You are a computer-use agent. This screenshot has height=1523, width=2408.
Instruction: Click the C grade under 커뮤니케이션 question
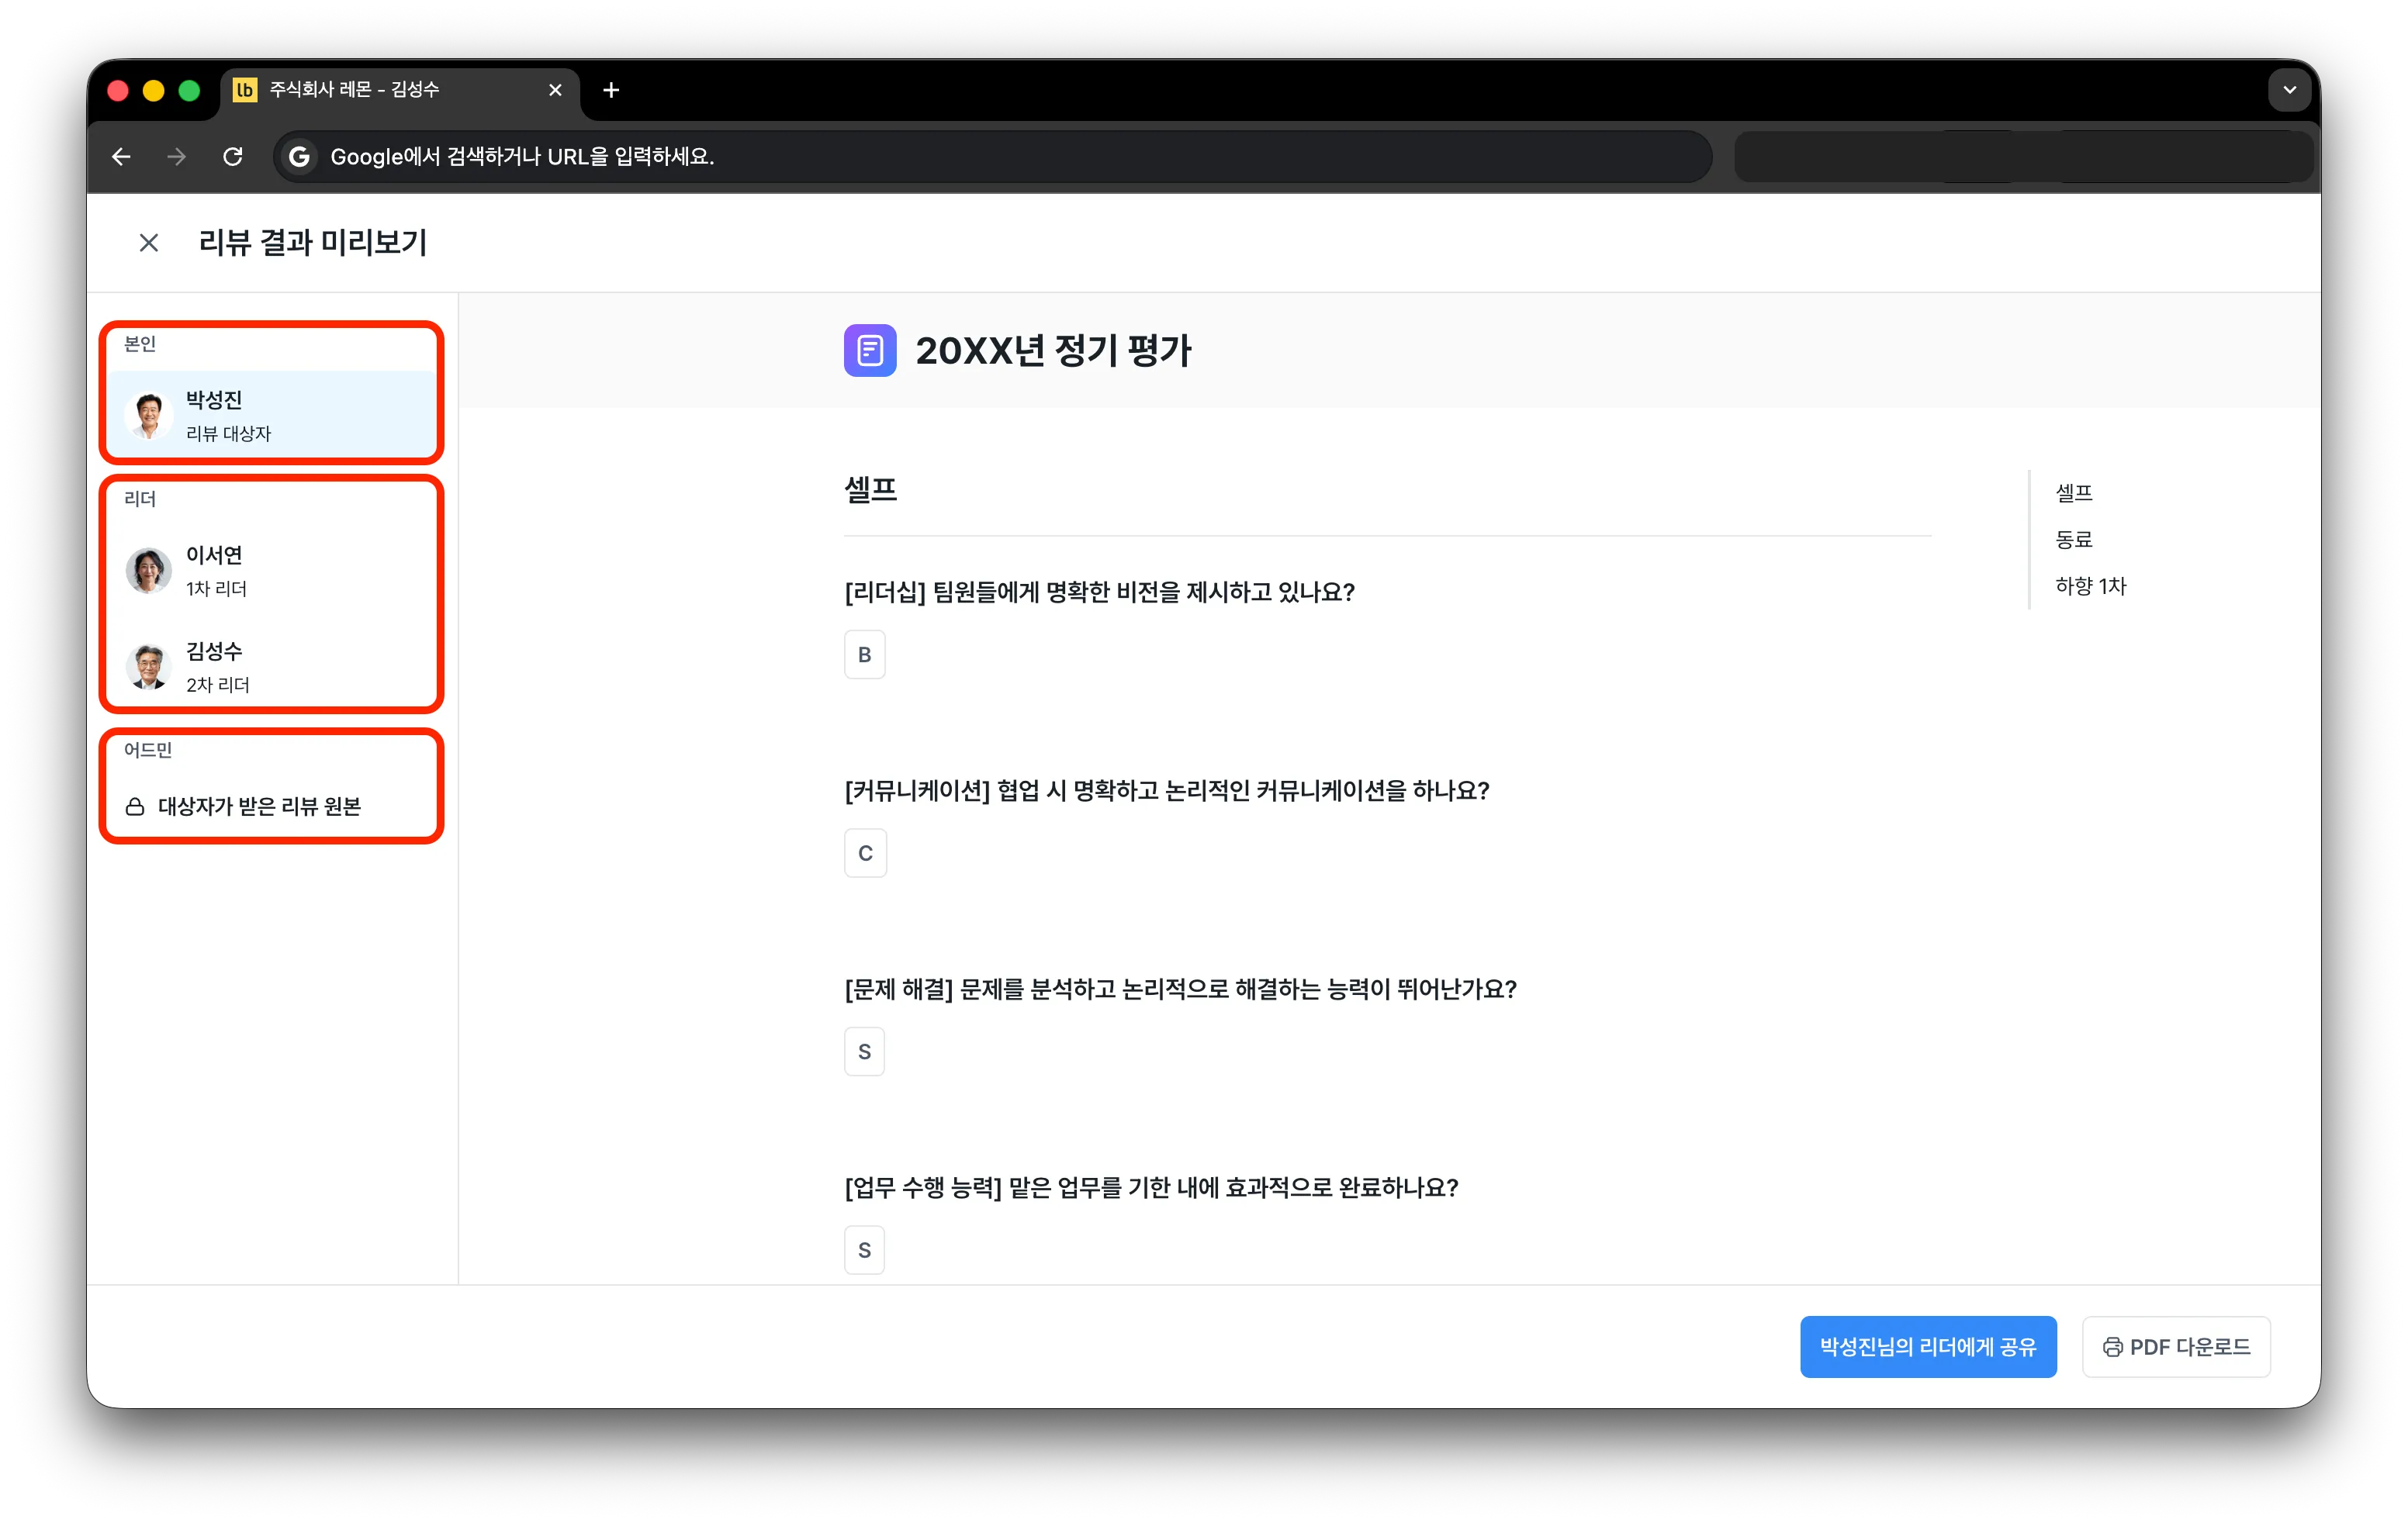865,854
